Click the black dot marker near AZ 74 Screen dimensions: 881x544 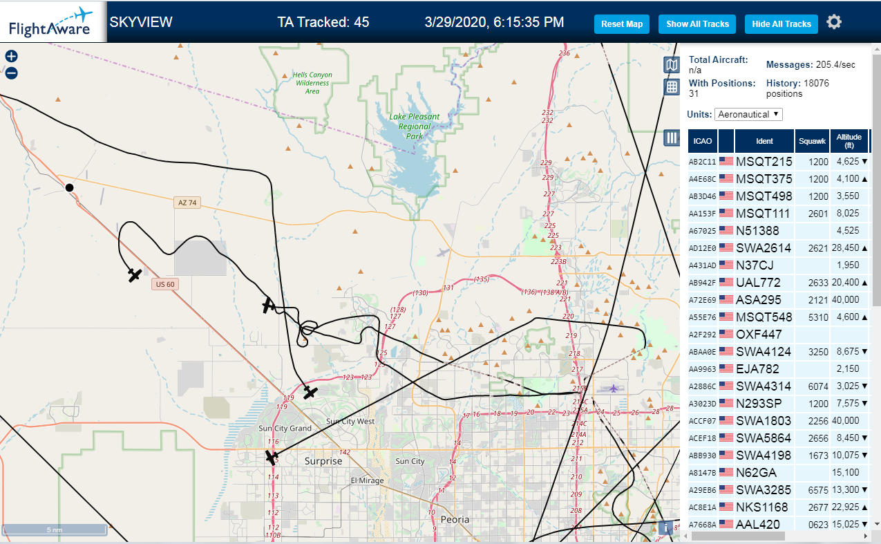coord(69,187)
